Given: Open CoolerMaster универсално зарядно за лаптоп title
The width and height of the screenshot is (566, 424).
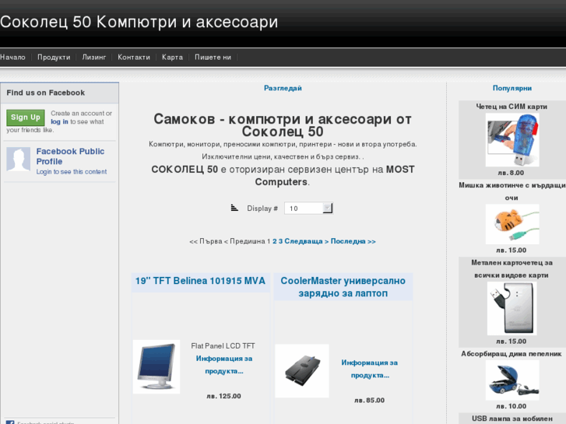Looking at the screenshot, I should 343,287.
